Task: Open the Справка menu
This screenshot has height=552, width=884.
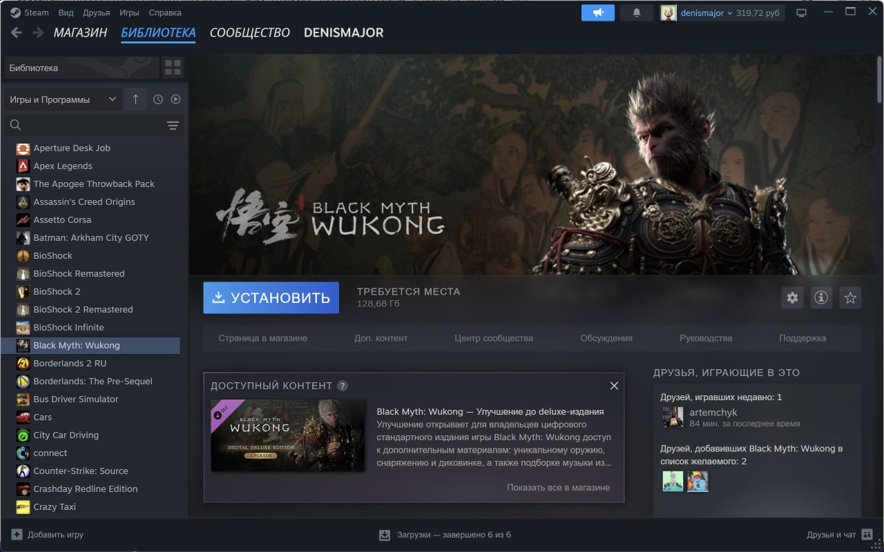Action: click(165, 12)
